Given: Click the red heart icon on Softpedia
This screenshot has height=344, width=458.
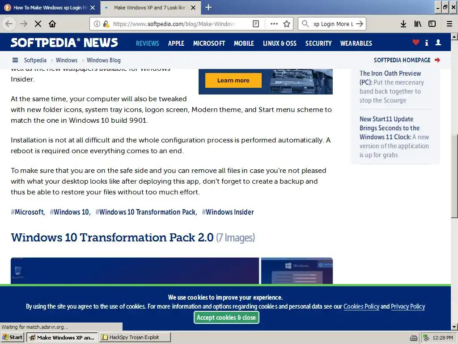Looking at the screenshot, I should [416, 43].
